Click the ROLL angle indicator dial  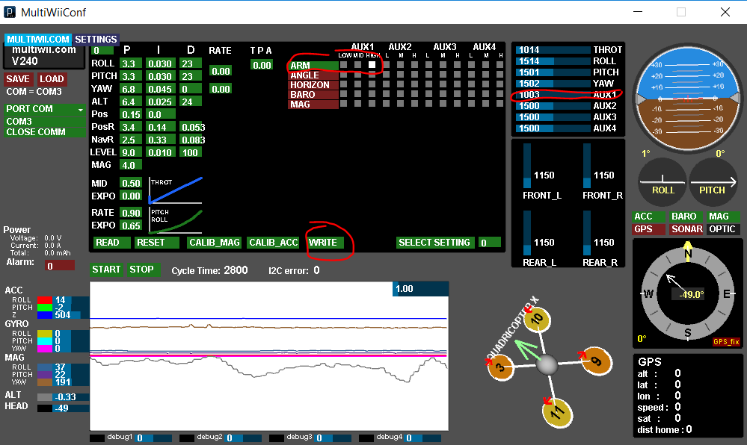click(x=663, y=183)
